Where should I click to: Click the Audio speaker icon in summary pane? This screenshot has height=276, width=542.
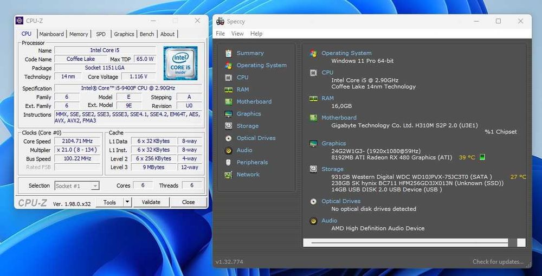point(313,221)
